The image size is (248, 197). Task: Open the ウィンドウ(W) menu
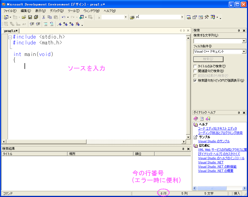[x=92, y=11]
